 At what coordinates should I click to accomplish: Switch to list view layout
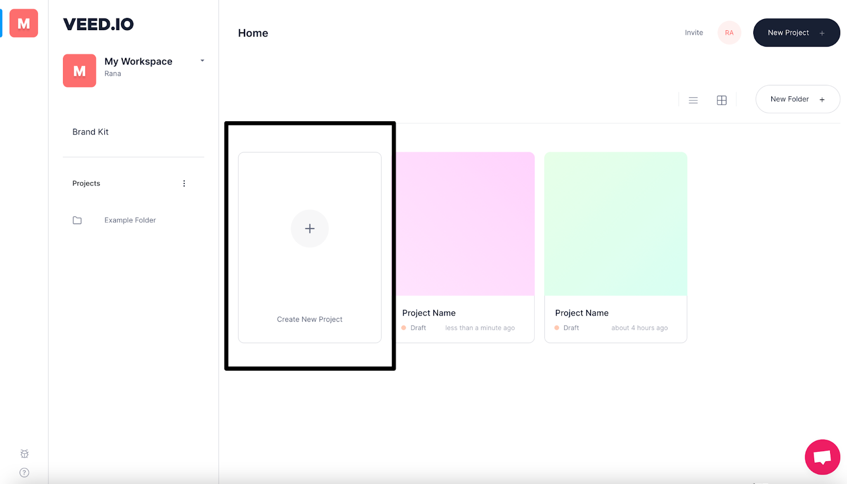tap(693, 100)
